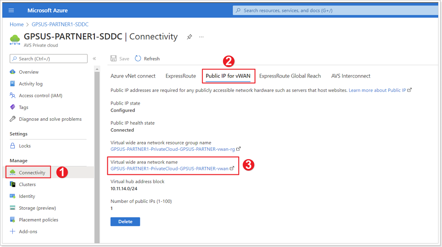442x247 pixels.
Task: Click the 'Virtual hub address block' label
Action: tap(137, 182)
